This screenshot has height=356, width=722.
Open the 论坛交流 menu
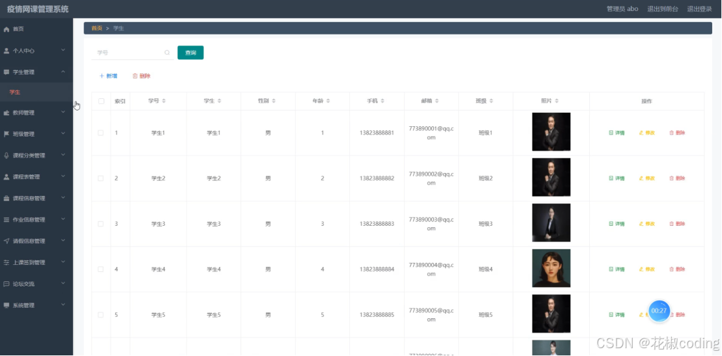click(x=36, y=284)
